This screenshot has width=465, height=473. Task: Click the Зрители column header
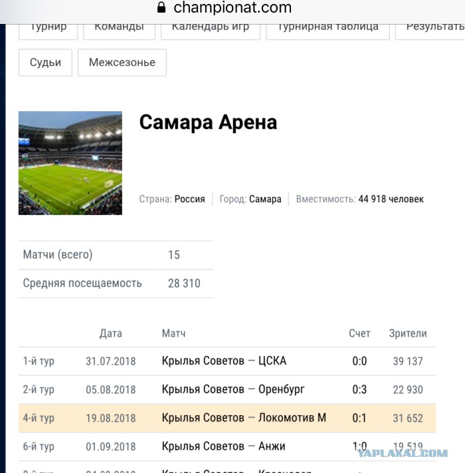408,333
